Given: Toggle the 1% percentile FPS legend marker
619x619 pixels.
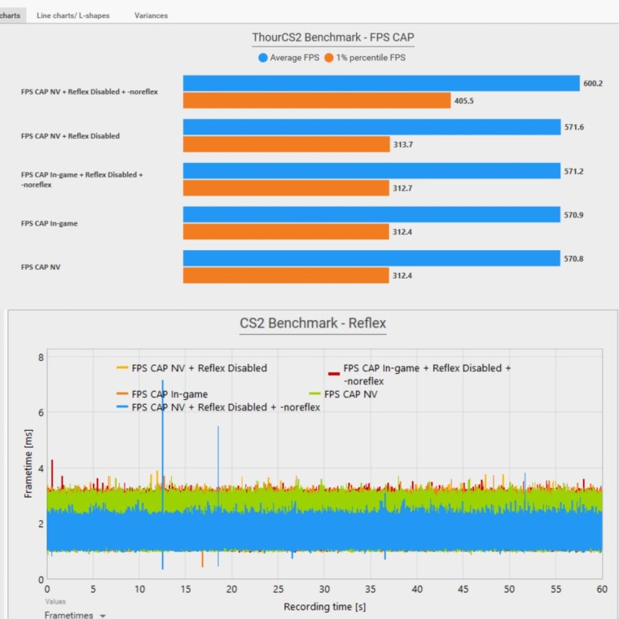Looking at the screenshot, I should [328, 58].
